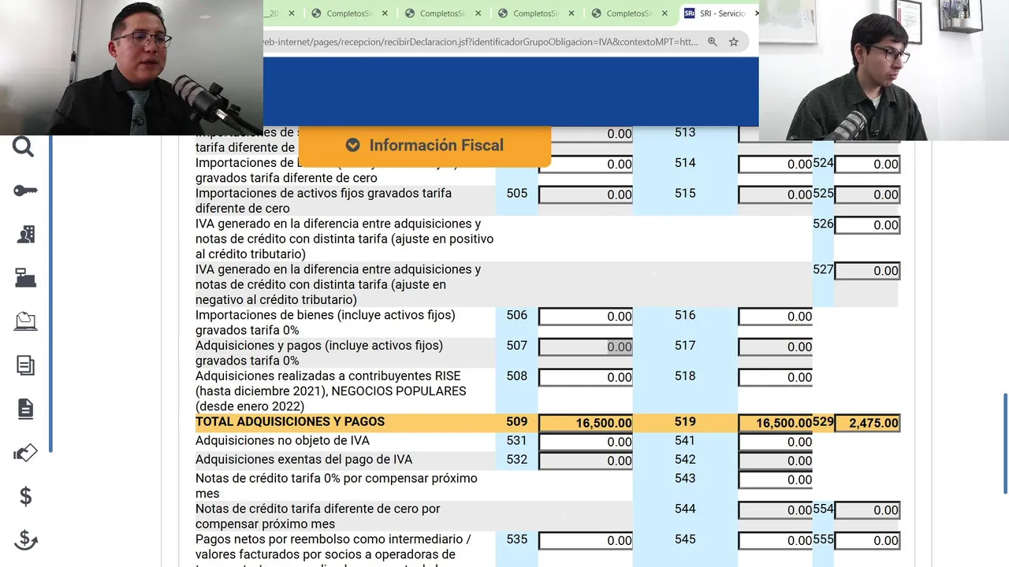Viewport: 1009px width, 567px height.
Task: Click the page vertical scrollbar thumb
Action: pos(1004,443)
